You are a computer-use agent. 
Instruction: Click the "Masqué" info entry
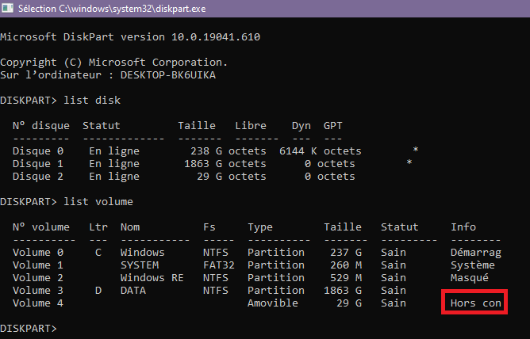[470, 278]
